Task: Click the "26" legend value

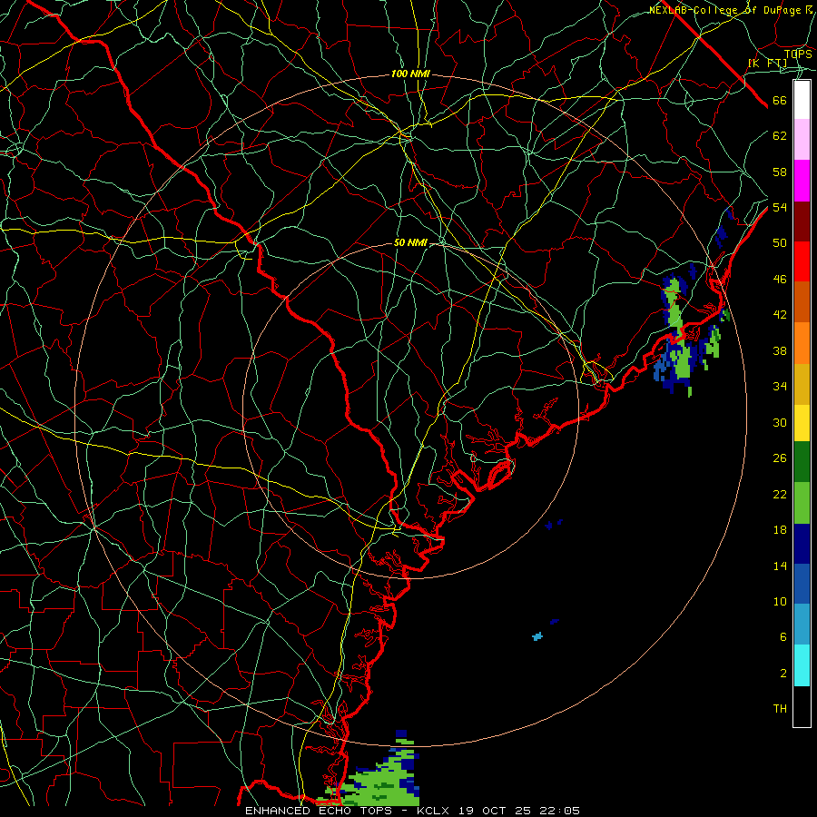Action: [x=780, y=458]
